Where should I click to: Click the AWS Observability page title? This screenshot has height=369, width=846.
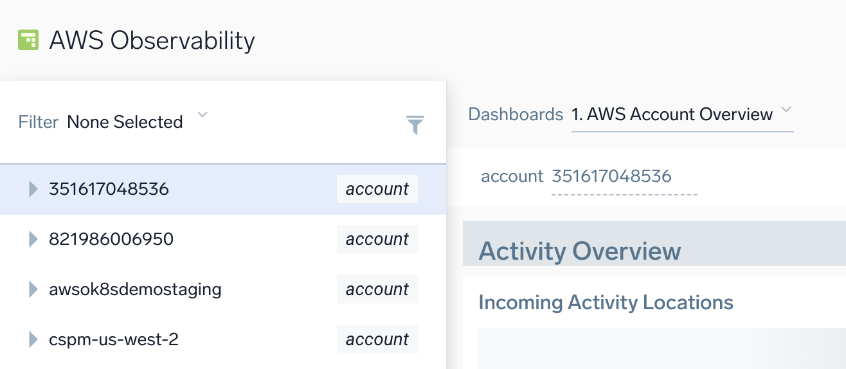(x=152, y=40)
